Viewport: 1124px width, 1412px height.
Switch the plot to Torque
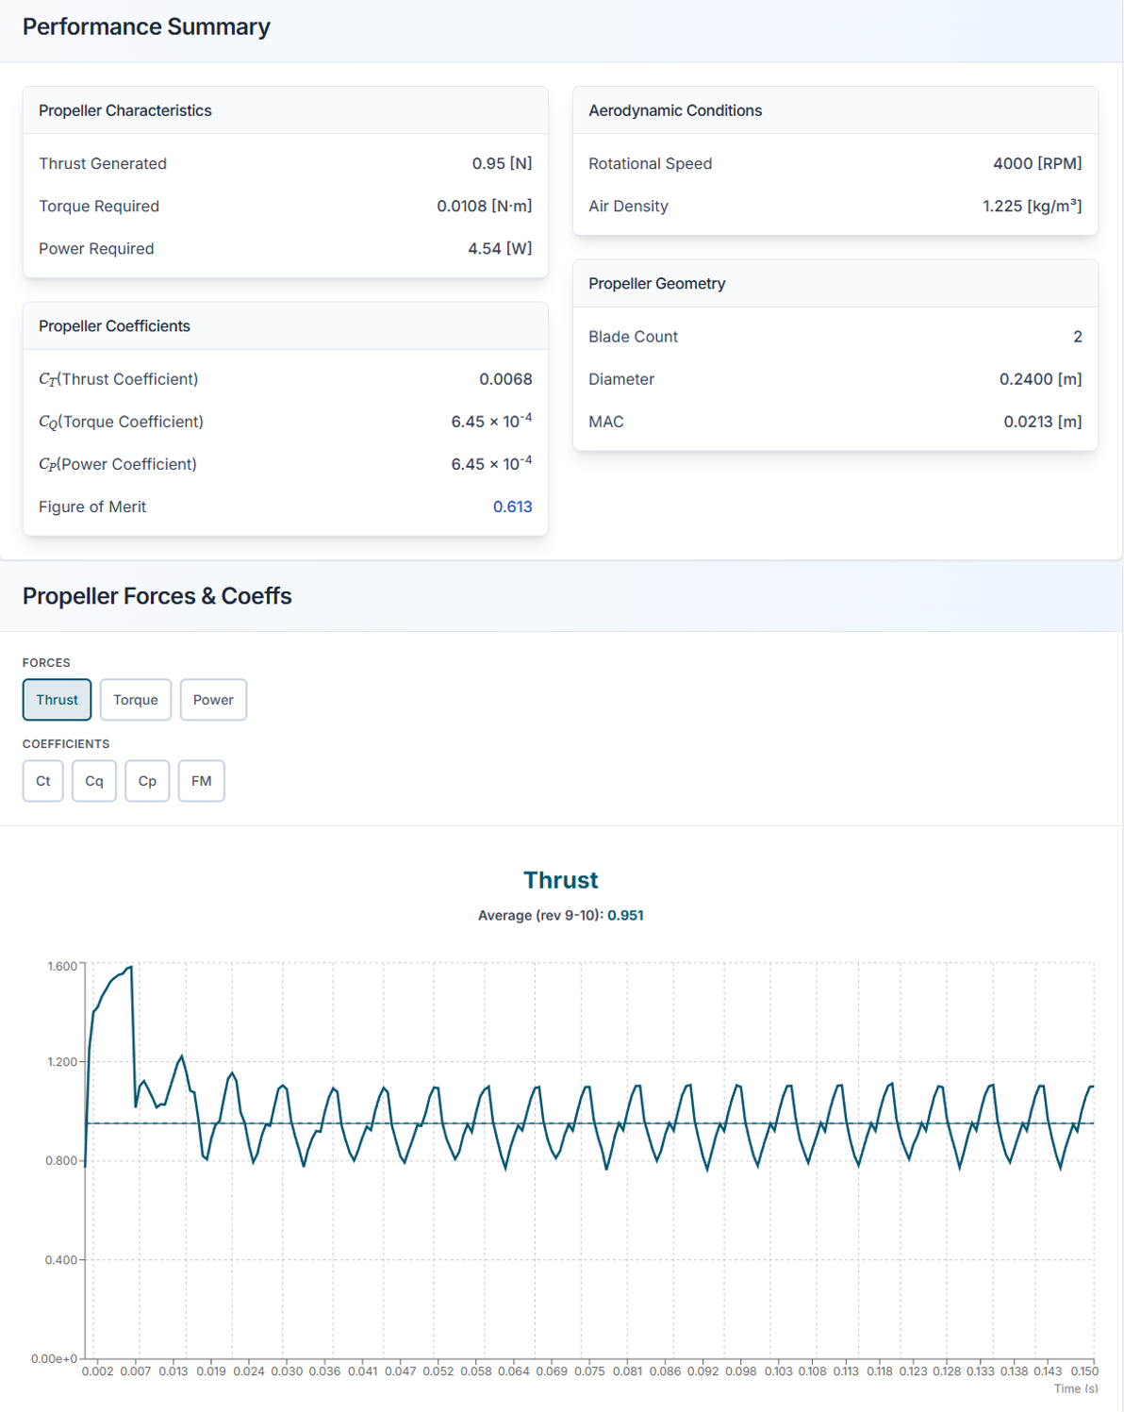pos(136,700)
